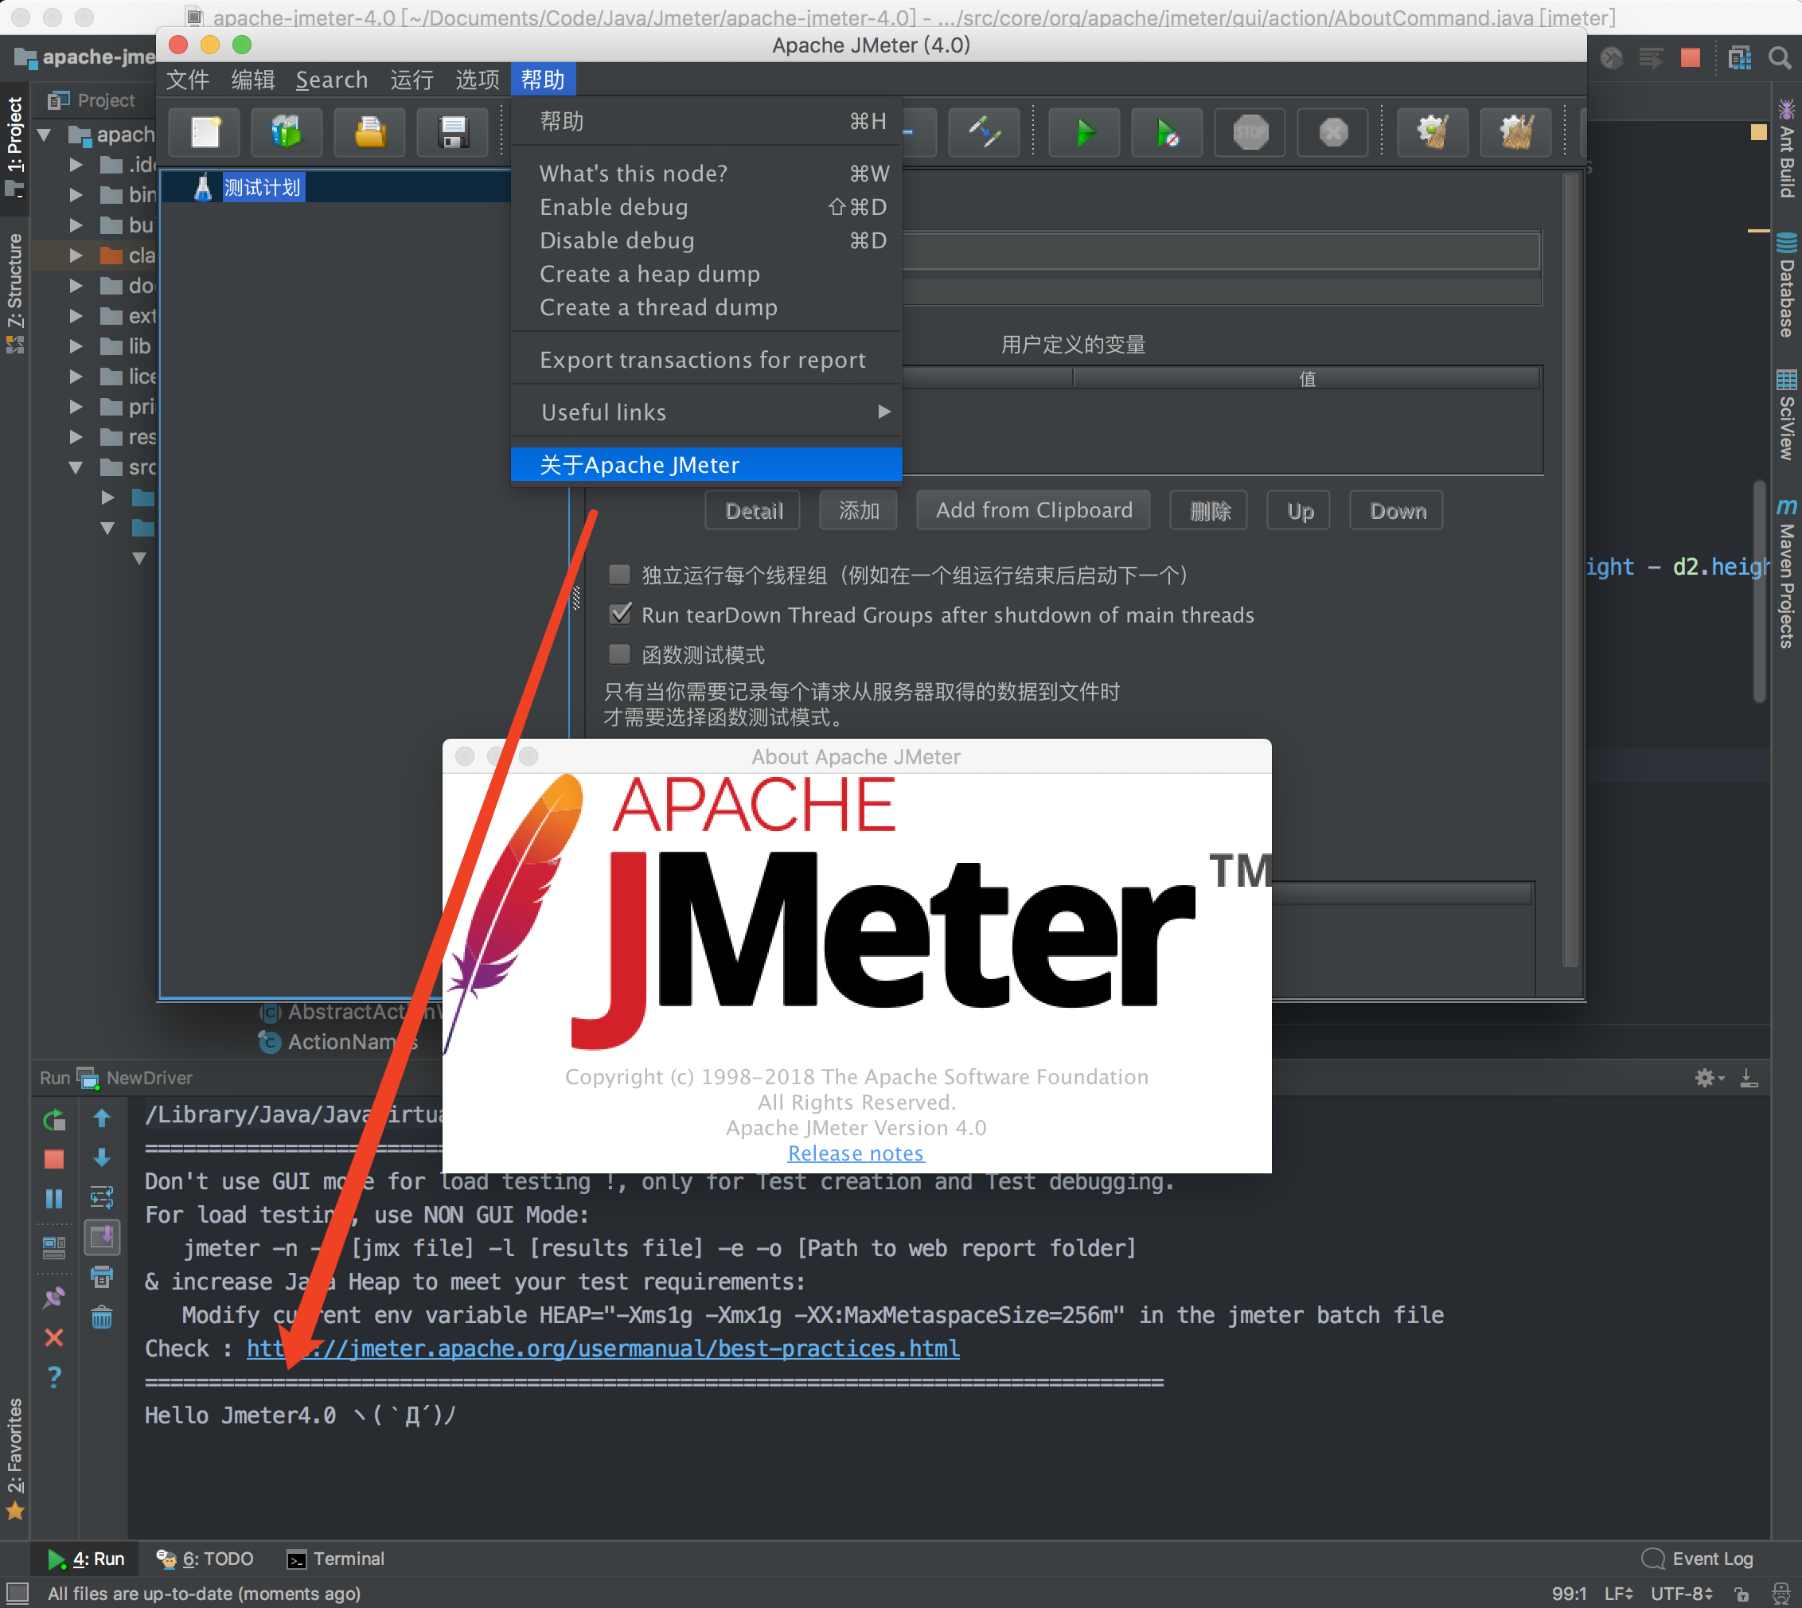The width and height of the screenshot is (1802, 1608).
Task: Open Useful links submenu arrow
Action: click(x=883, y=412)
